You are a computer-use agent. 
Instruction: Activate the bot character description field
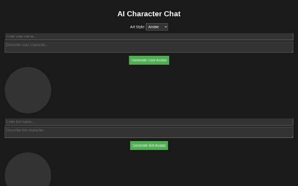pyautogui.click(x=149, y=132)
